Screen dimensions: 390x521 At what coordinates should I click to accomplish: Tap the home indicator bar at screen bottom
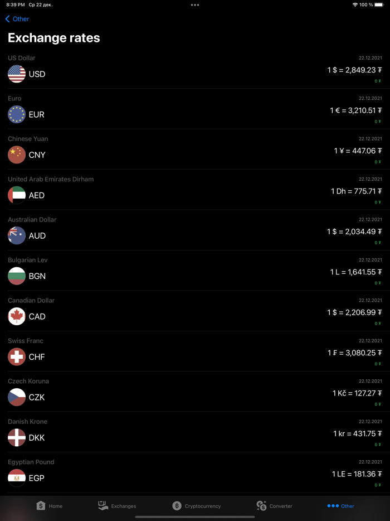point(195,517)
